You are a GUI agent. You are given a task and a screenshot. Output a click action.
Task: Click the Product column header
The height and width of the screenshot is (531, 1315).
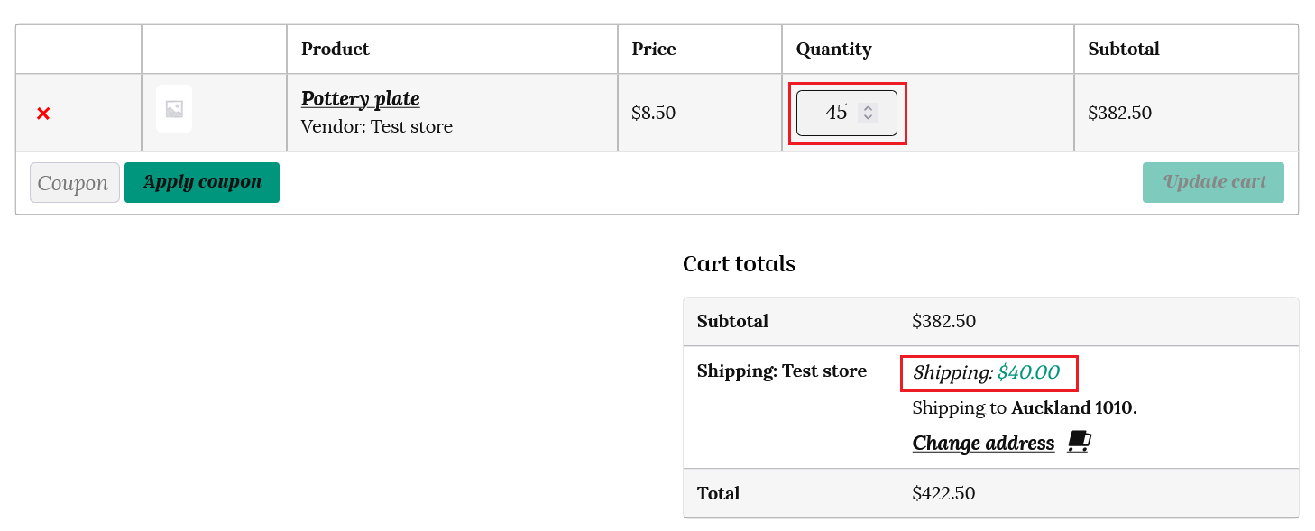336,50
